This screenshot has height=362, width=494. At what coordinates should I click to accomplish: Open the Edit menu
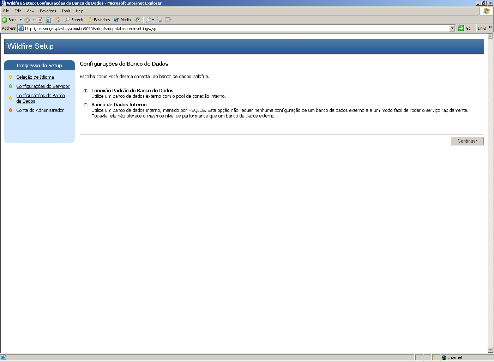click(18, 11)
